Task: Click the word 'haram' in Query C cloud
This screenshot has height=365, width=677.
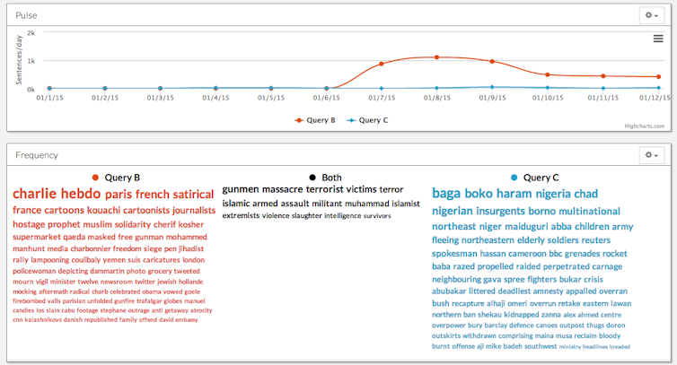Action: (x=514, y=194)
